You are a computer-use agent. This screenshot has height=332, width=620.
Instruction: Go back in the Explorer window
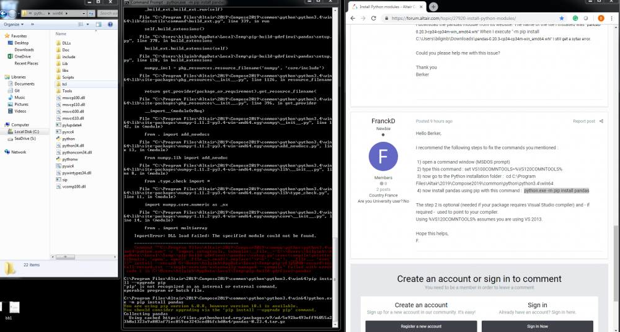pos(3,14)
